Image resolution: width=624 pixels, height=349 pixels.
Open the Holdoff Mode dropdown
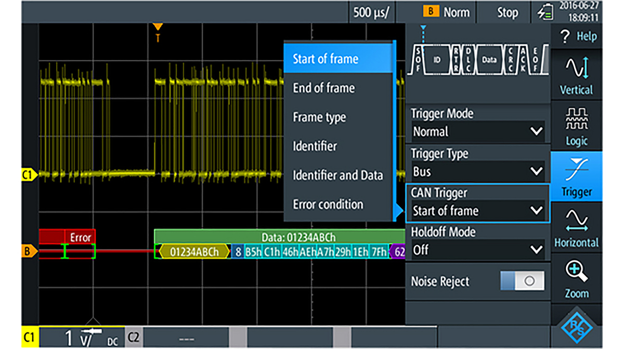pos(477,250)
